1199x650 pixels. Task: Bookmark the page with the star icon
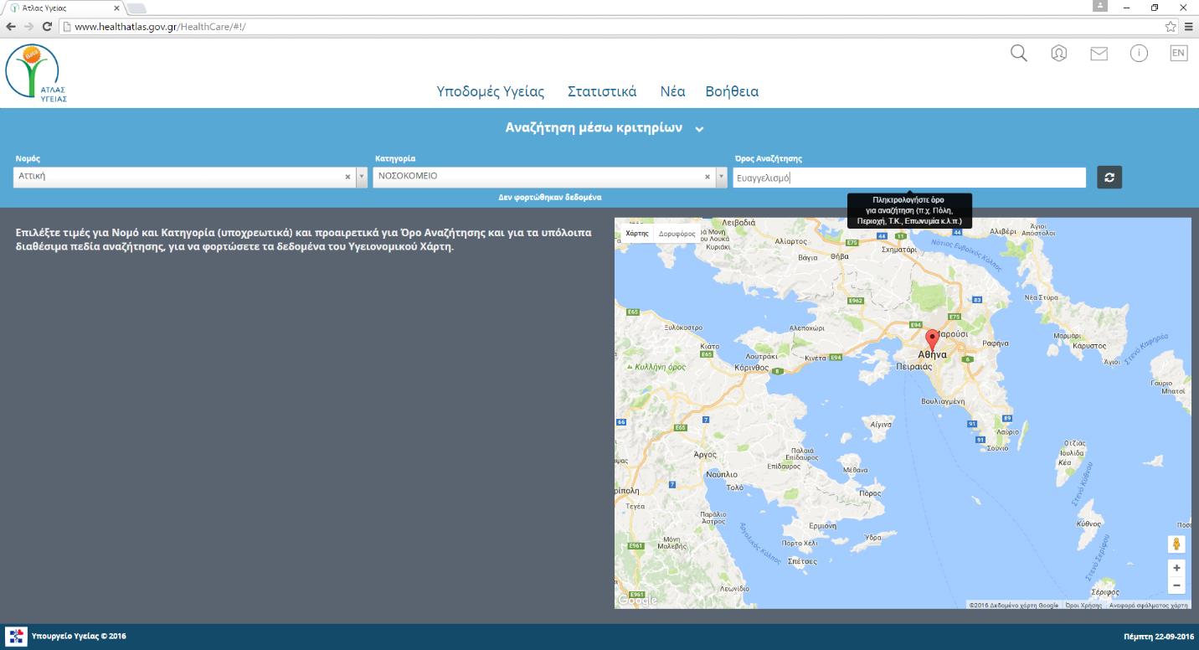[1171, 27]
